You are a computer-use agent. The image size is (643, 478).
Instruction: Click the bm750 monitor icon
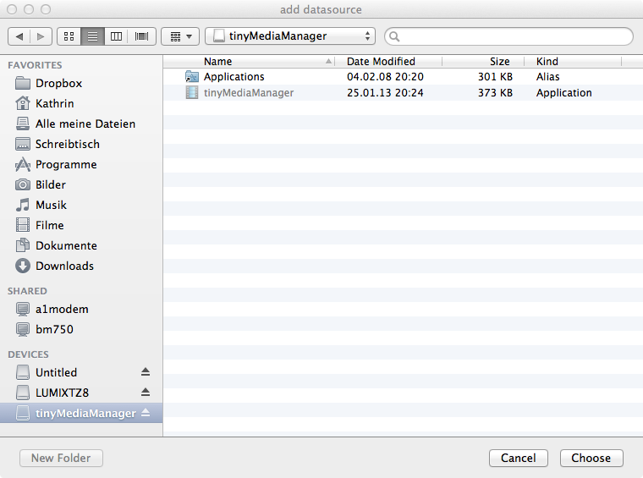tap(23, 329)
